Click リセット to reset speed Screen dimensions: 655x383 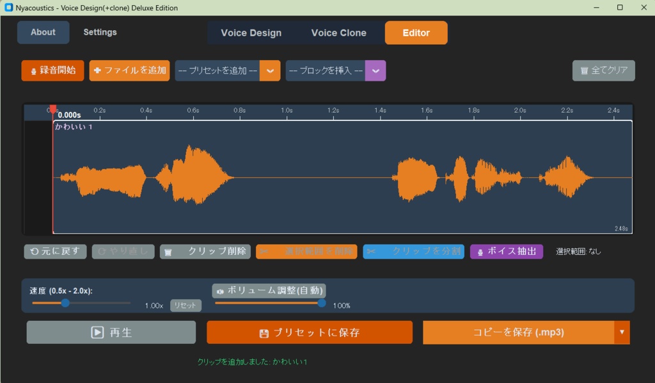tap(185, 306)
